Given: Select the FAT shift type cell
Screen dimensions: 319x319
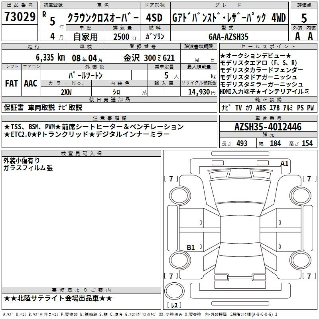Looking at the screenshot, I should click(x=11, y=83).
